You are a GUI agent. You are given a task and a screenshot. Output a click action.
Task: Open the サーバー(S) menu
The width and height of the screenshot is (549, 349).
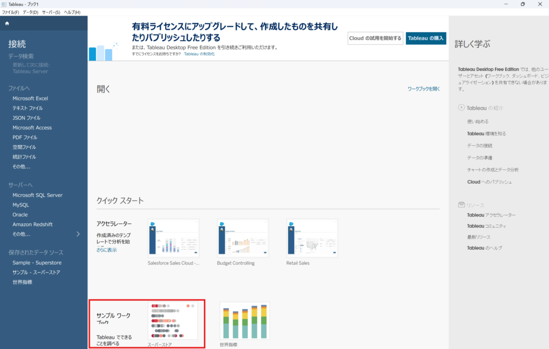51,12
